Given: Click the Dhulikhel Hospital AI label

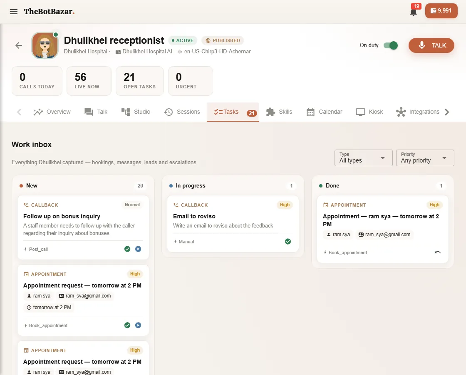Looking at the screenshot, I should tap(144, 52).
